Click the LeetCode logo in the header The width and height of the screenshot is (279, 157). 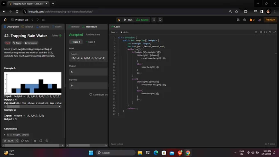tap(5, 20)
